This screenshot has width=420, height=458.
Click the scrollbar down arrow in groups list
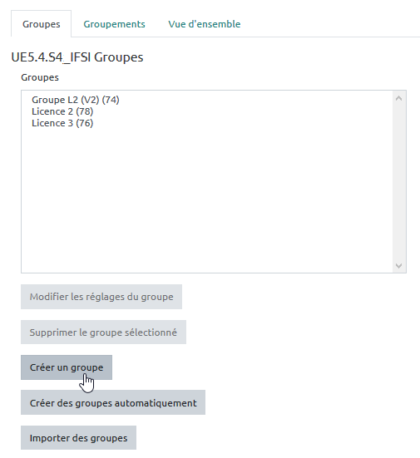click(398, 265)
